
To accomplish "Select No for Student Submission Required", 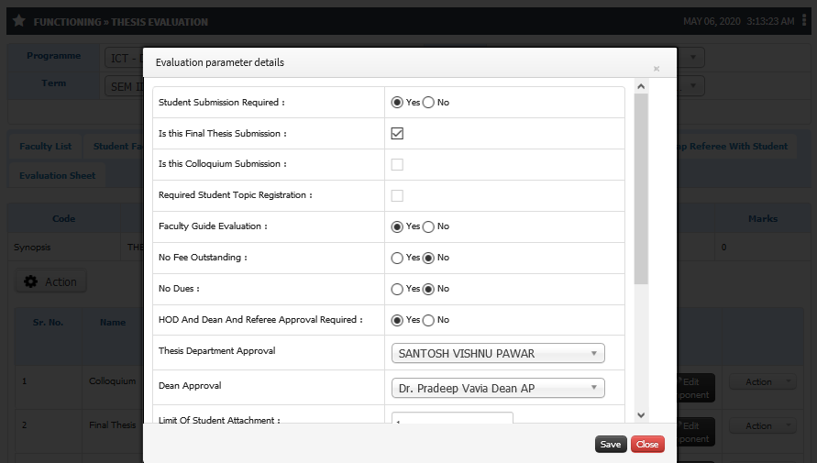I will (428, 103).
